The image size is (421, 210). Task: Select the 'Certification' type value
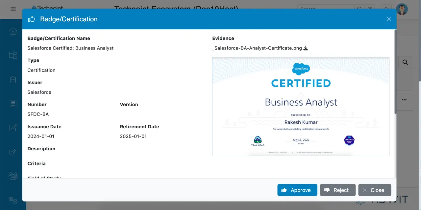pos(41,70)
